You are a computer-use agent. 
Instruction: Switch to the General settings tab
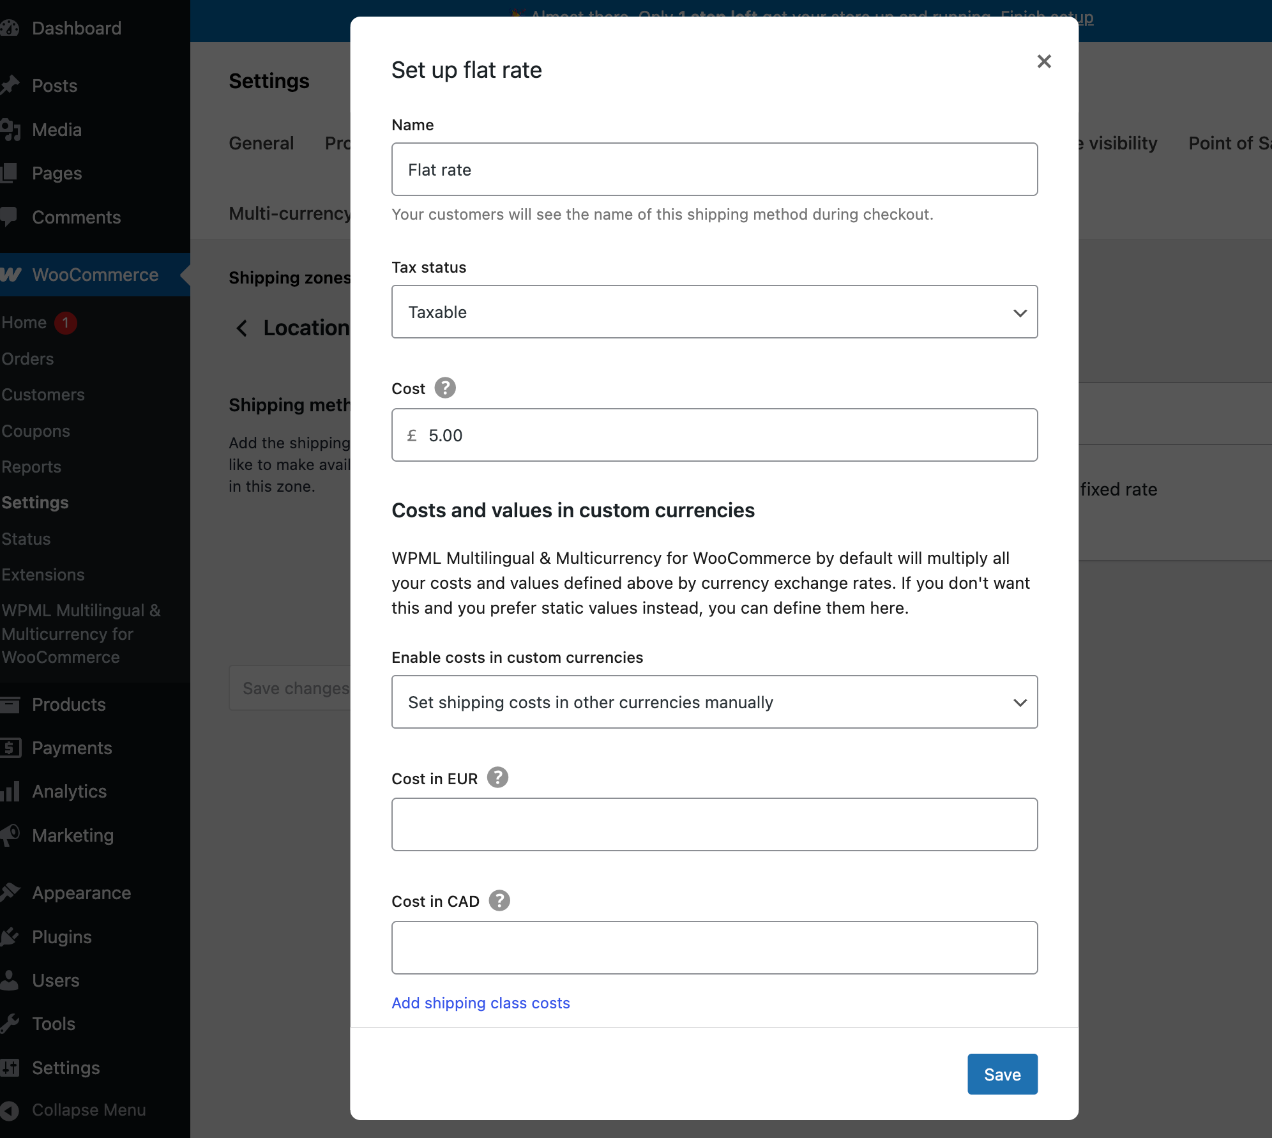point(261,143)
